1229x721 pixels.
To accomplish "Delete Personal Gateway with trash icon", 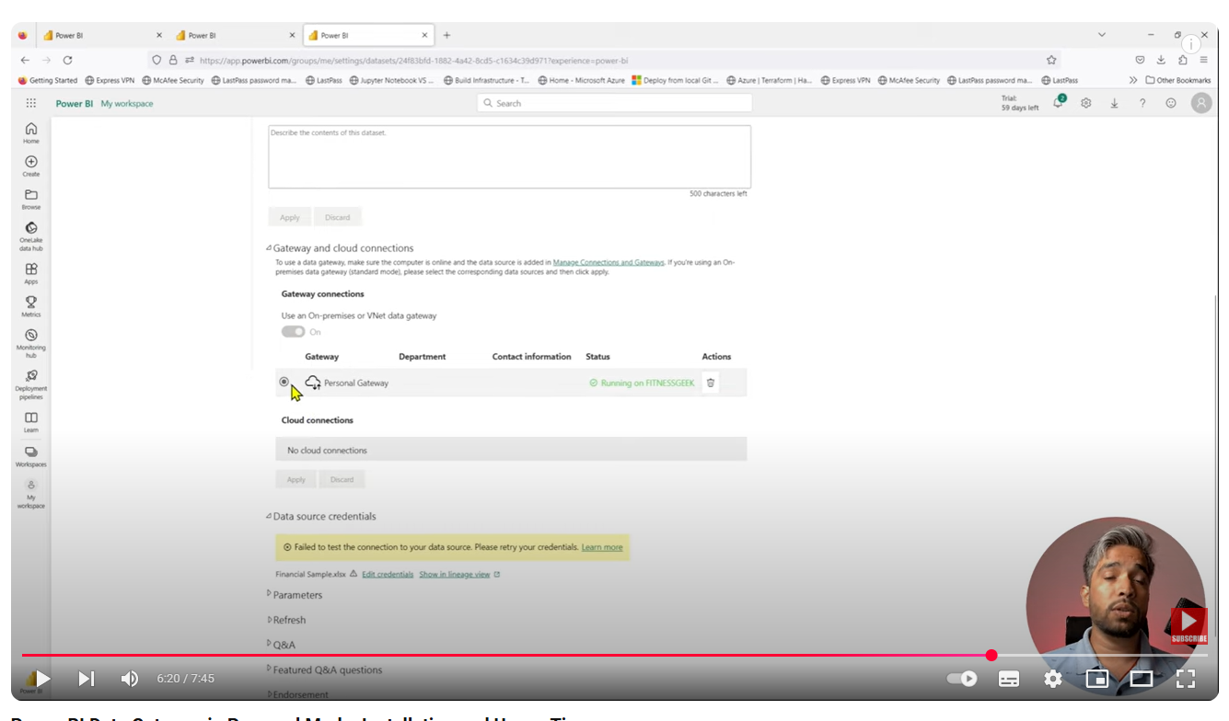I will [x=711, y=383].
